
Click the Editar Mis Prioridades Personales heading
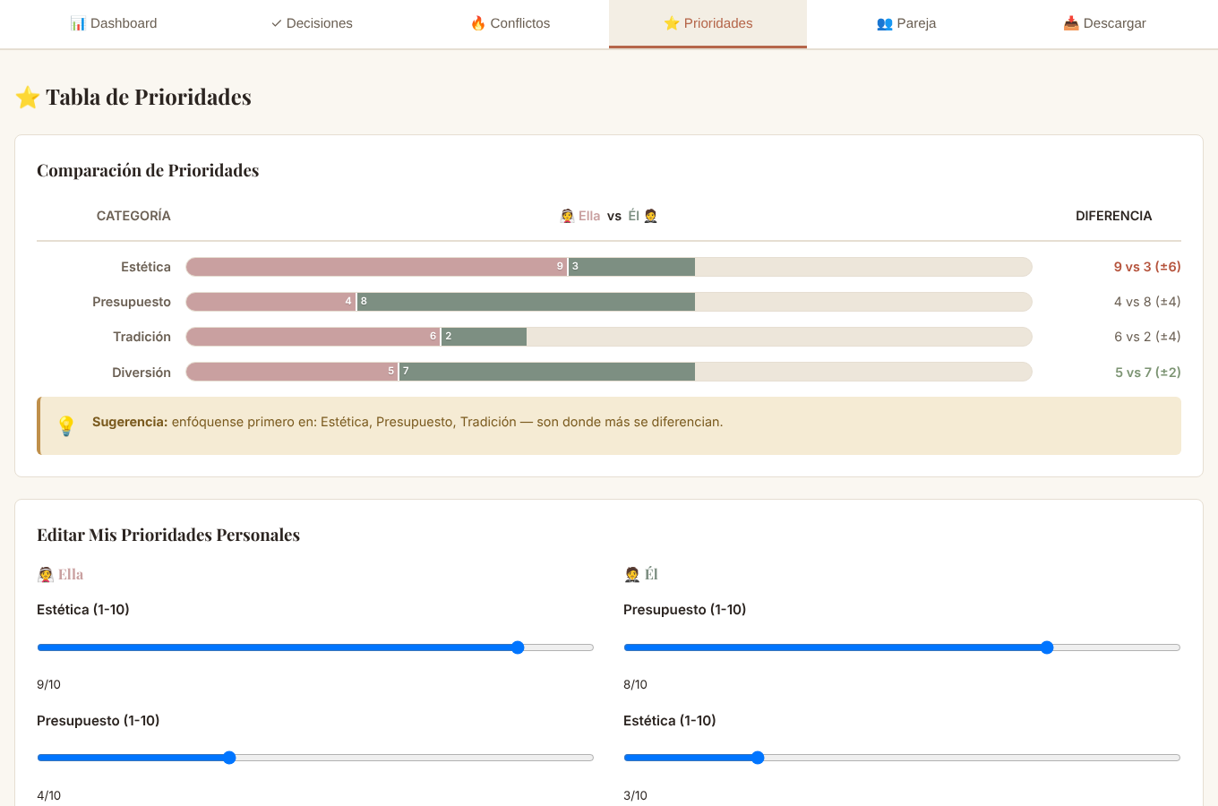pyautogui.click(x=168, y=535)
